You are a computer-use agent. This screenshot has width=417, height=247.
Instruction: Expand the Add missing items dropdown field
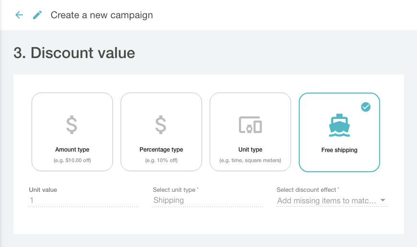tap(327, 201)
